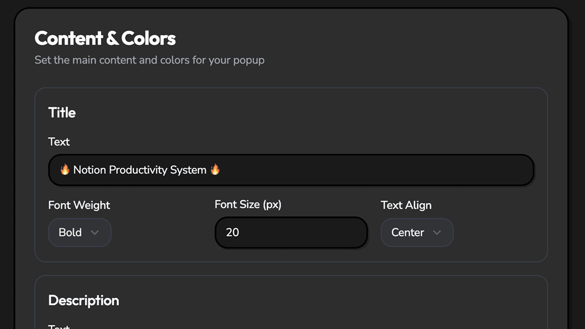Click the Text label above title input
585x329 pixels.
59,142
